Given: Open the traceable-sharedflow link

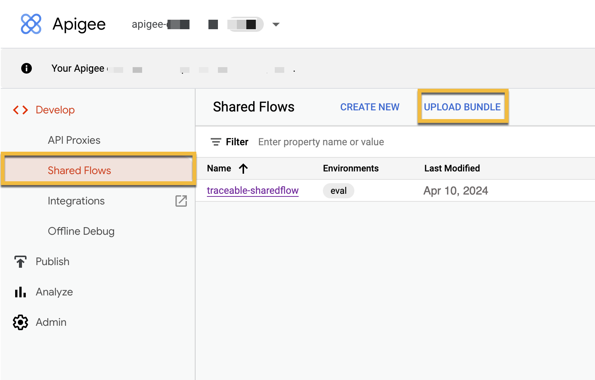Looking at the screenshot, I should click(x=253, y=190).
